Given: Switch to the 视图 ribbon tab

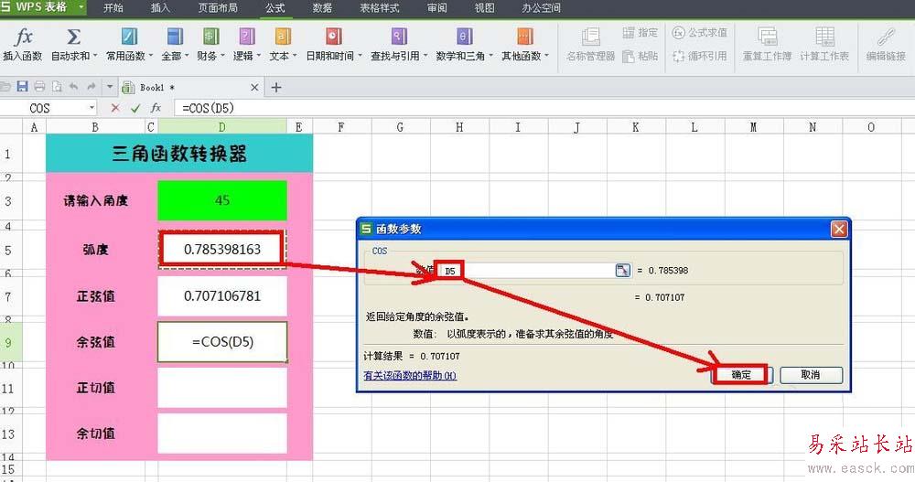Looking at the screenshot, I should point(484,7).
